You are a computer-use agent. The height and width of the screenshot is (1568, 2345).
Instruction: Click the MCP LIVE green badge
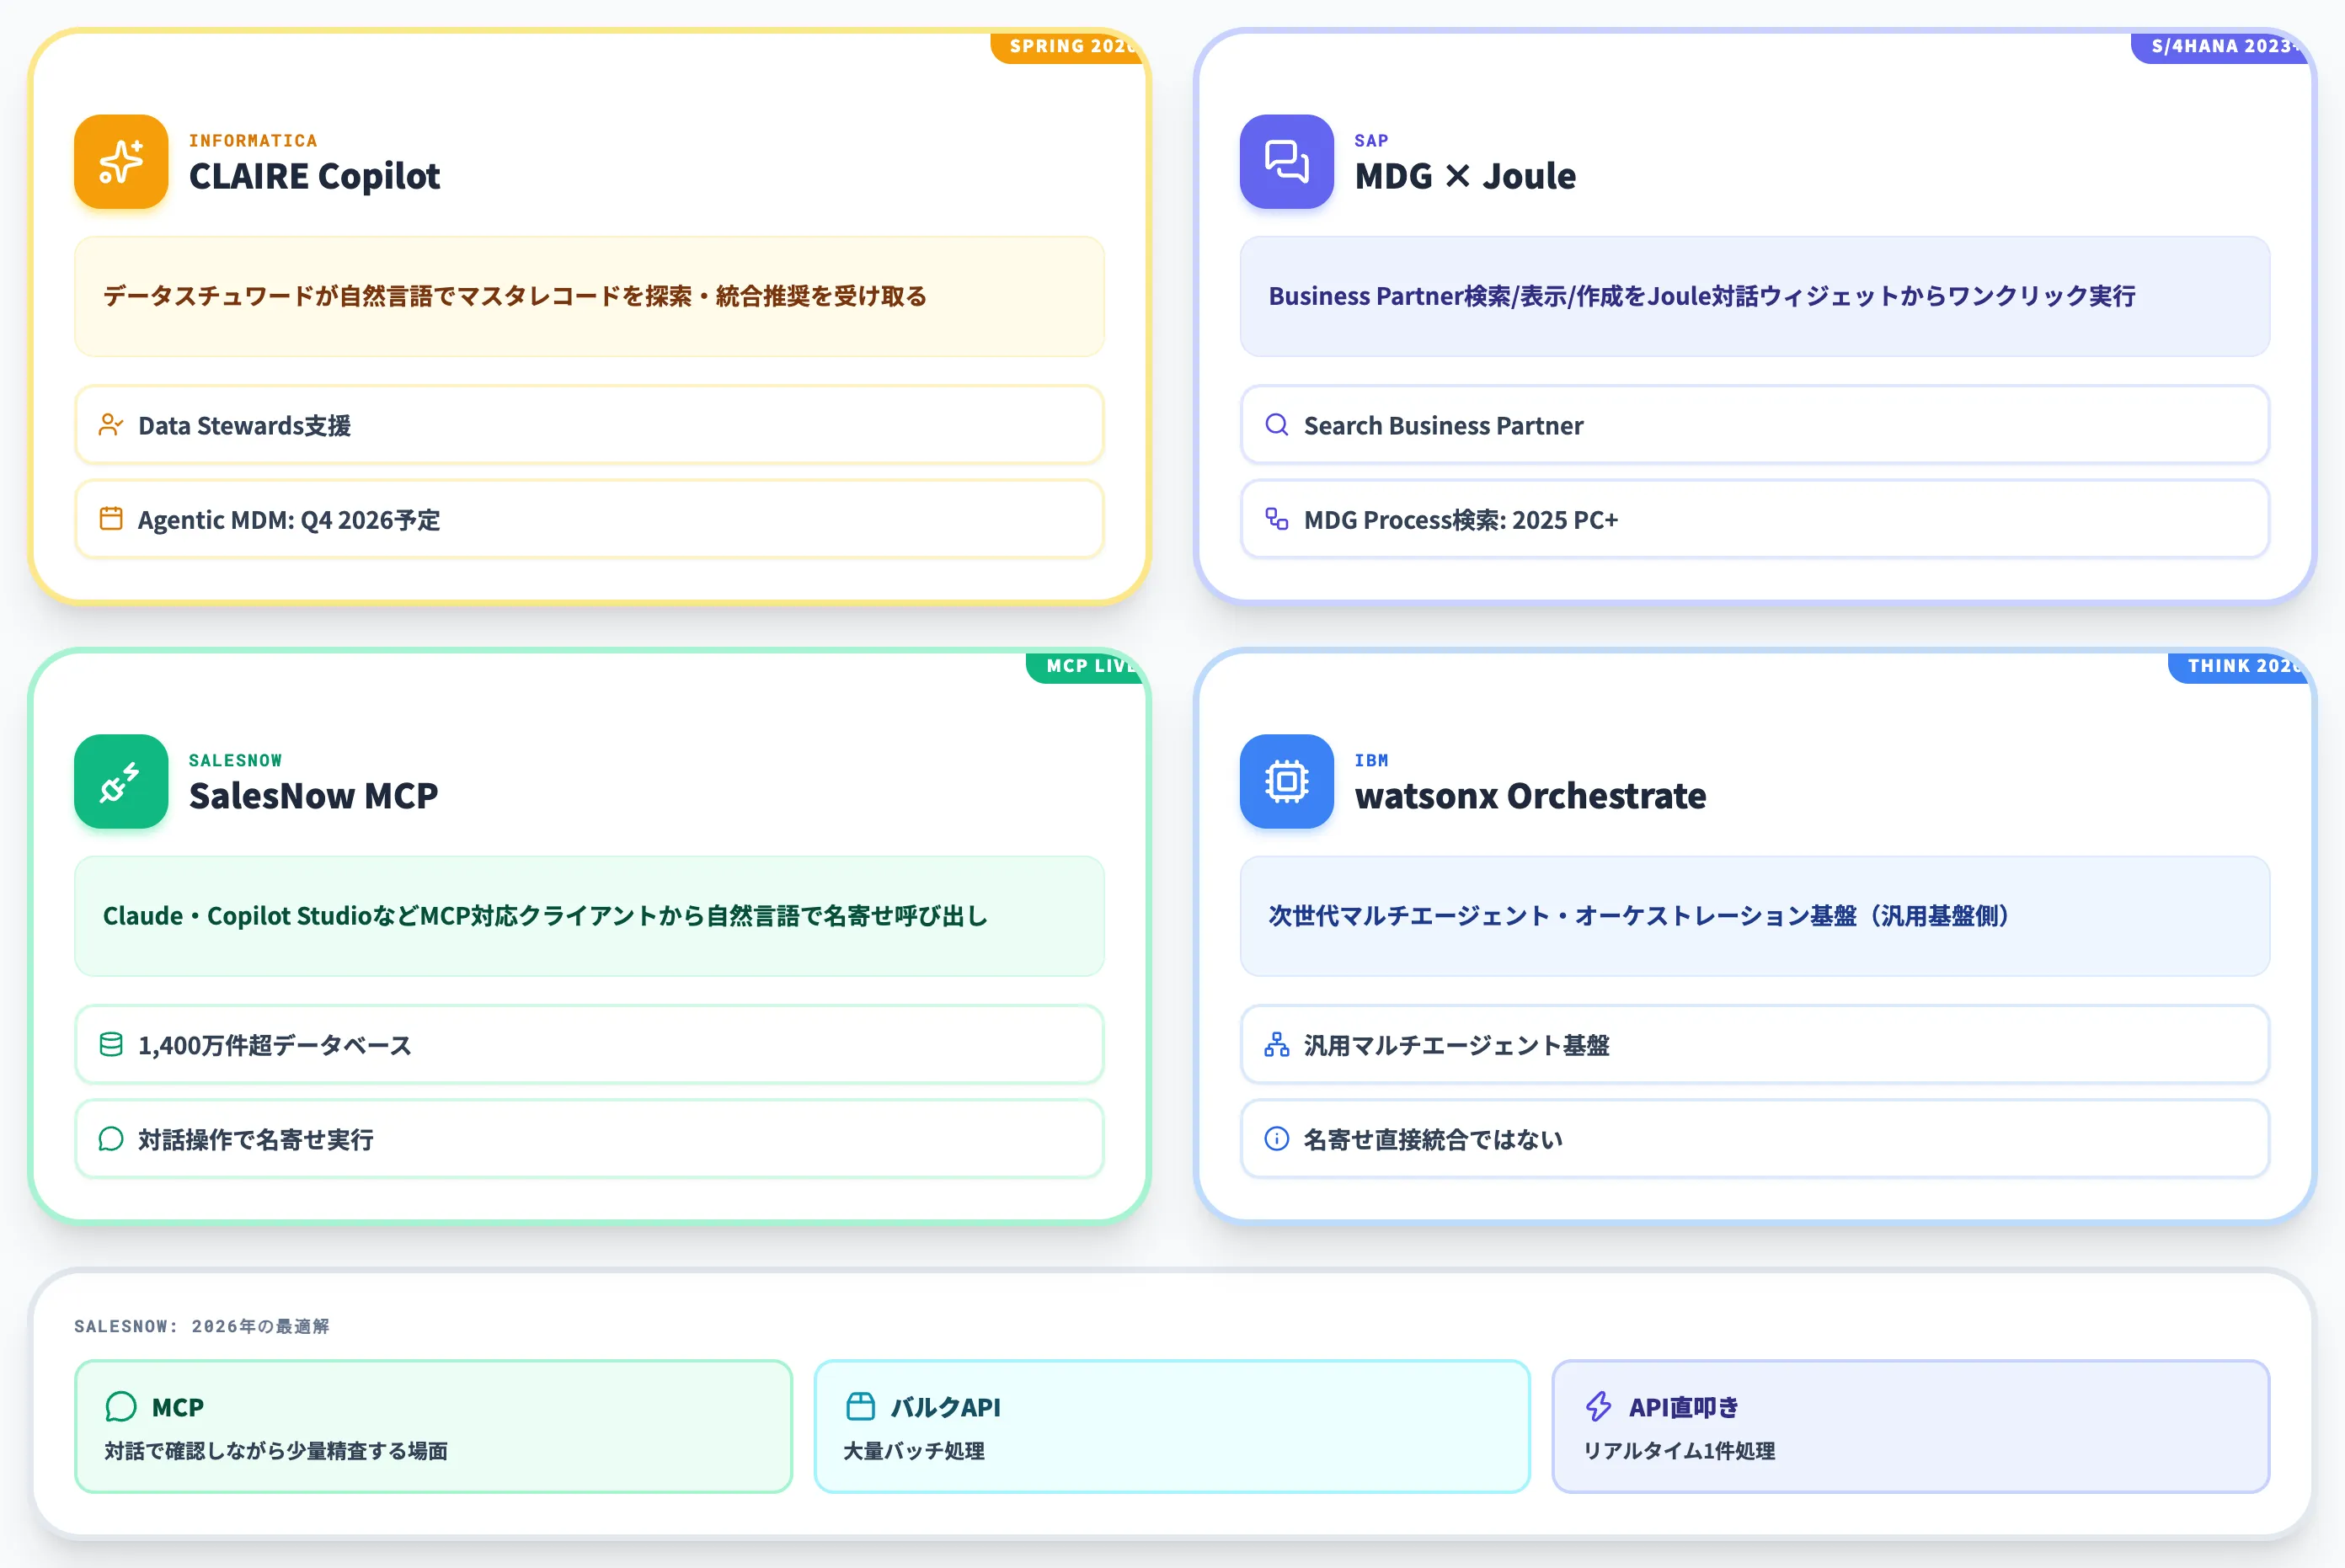click(1085, 667)
